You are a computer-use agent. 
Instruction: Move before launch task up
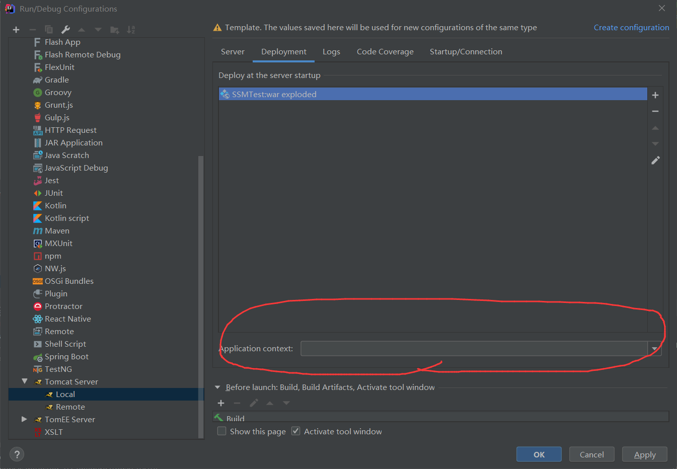point(270,403)
